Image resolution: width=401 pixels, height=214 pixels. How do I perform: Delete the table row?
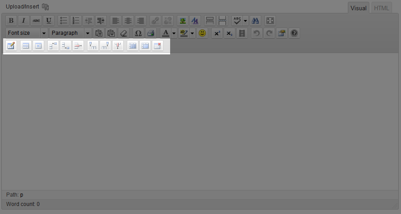[78, 45]
